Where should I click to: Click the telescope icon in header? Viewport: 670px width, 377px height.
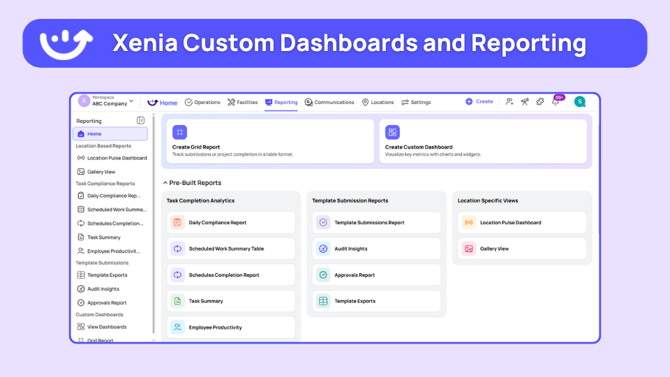pyautogui.click(x=525, y=102)
